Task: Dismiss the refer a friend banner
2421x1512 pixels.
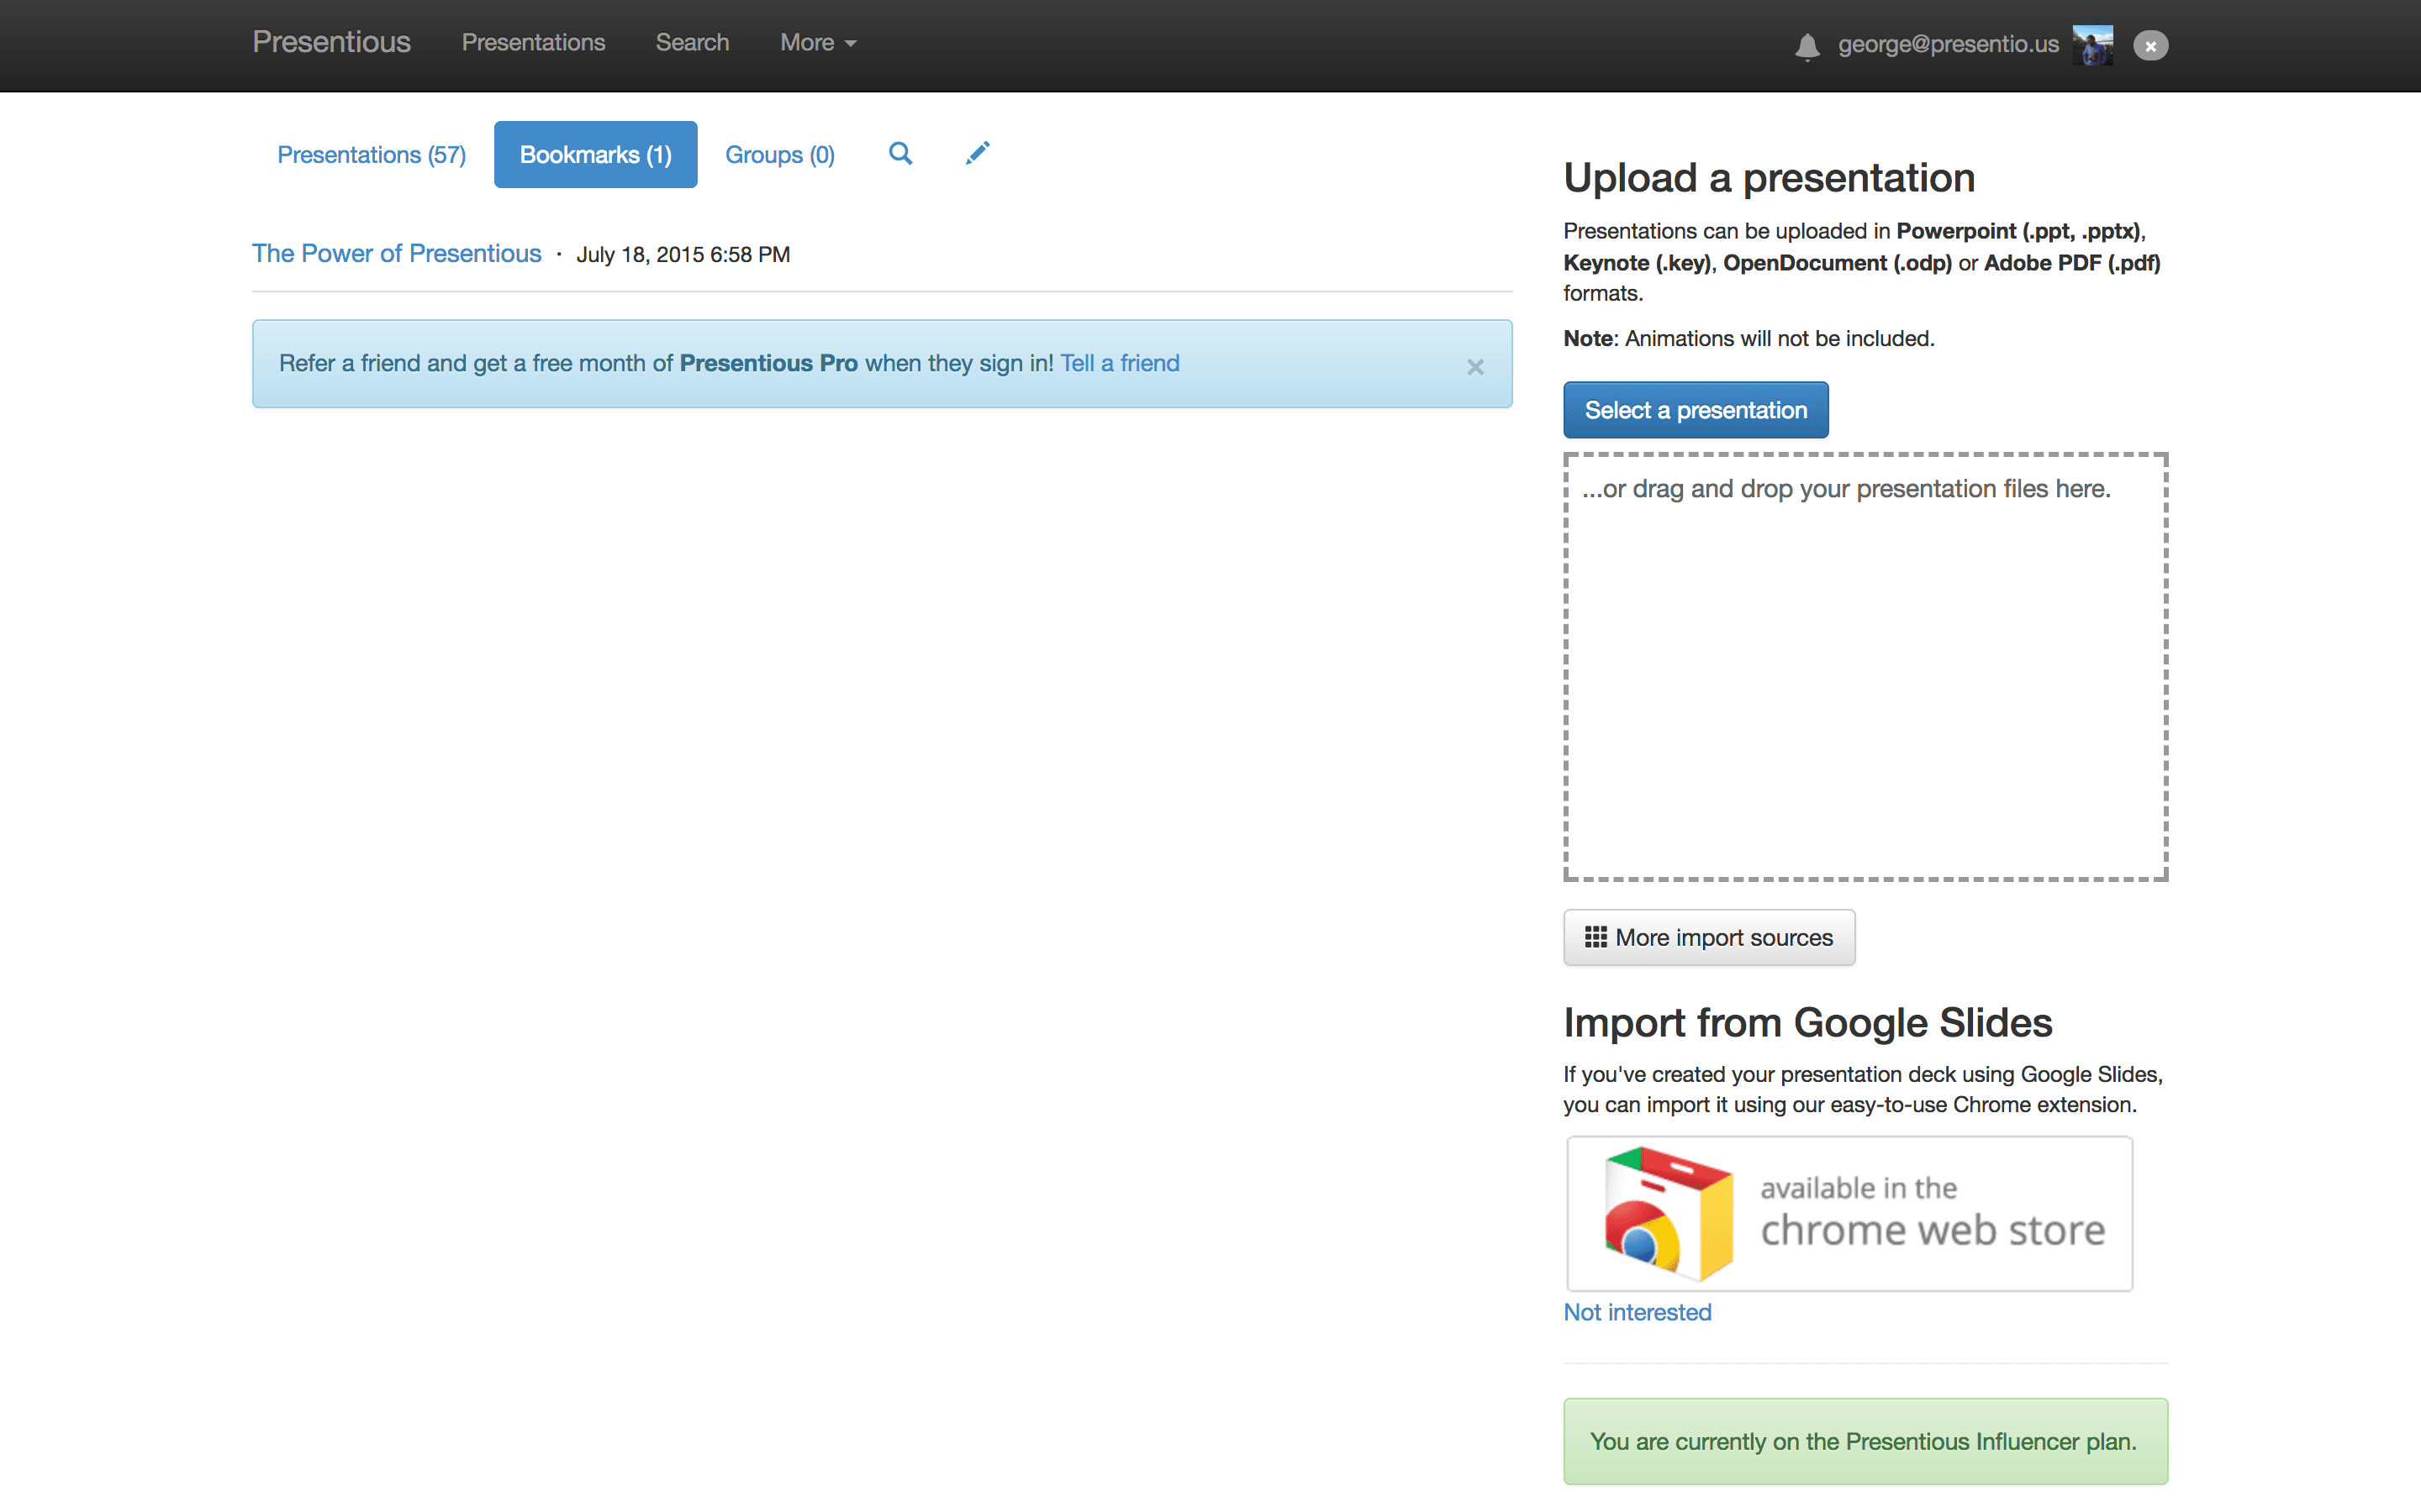Action: [x=1474, y=367]
